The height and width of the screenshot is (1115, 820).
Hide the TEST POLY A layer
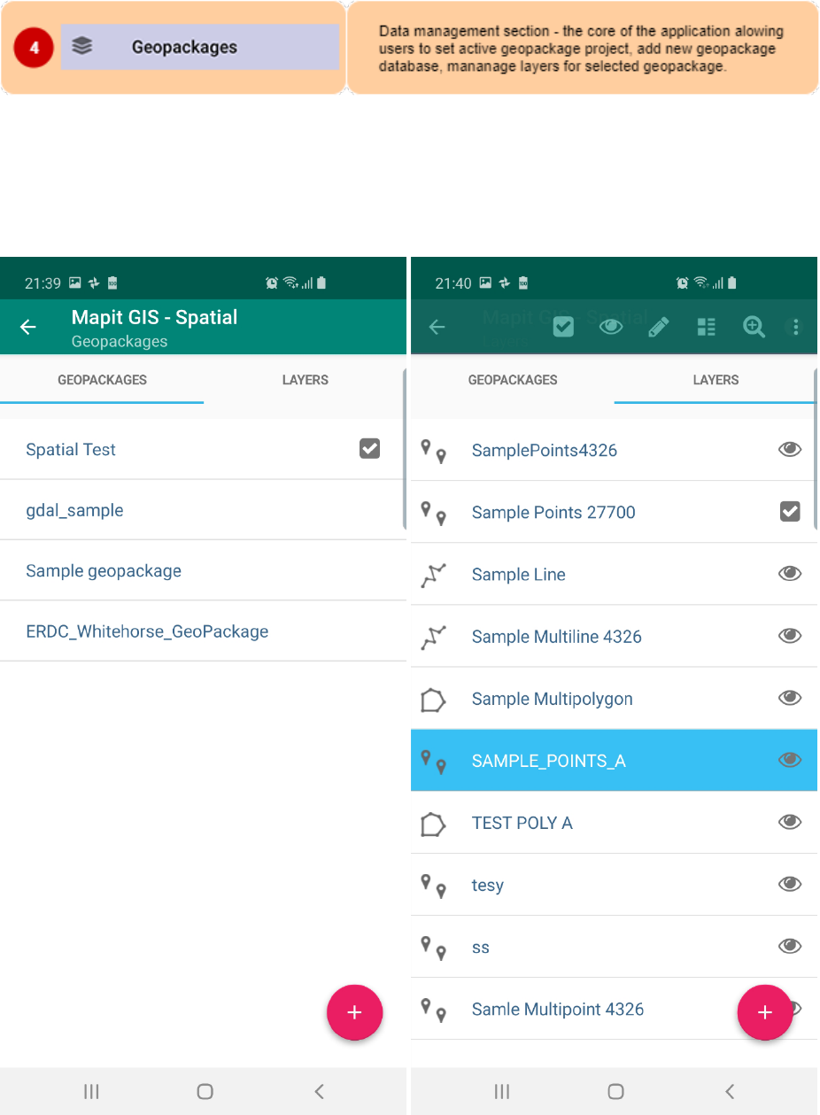tap(790, 822)
